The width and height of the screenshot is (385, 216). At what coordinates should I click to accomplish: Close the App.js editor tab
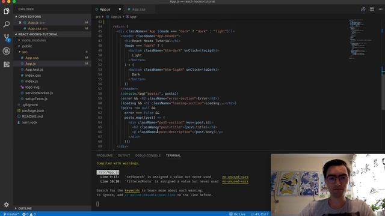click(120, 10)
